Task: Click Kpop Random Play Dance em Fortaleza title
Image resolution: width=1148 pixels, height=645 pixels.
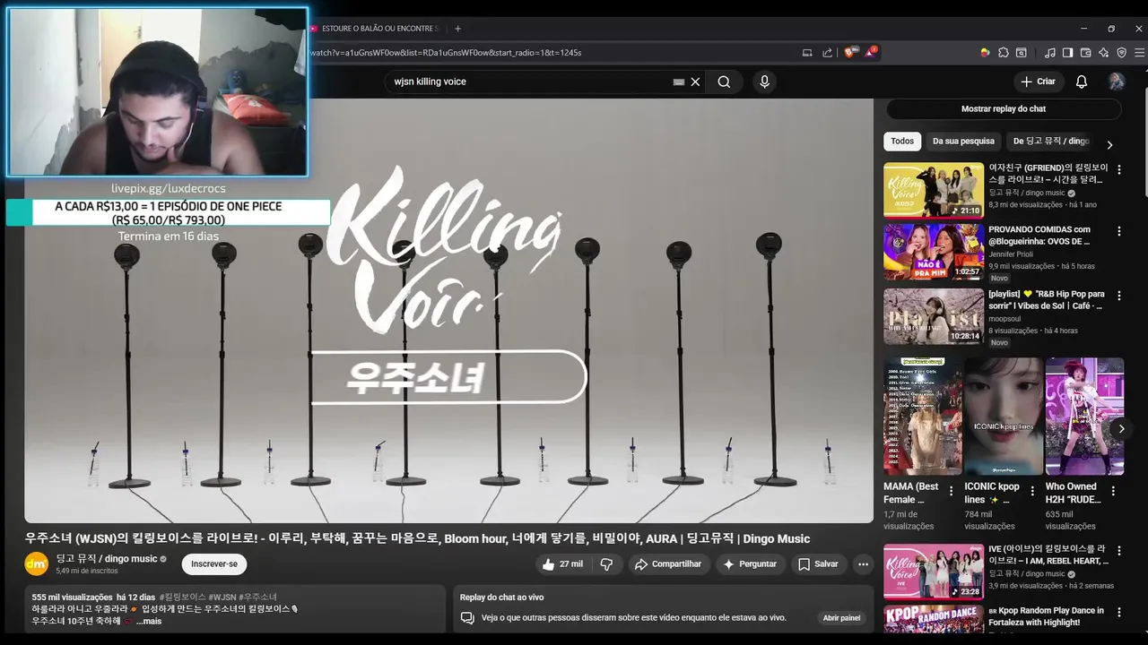Action: tap(1047, 616)
